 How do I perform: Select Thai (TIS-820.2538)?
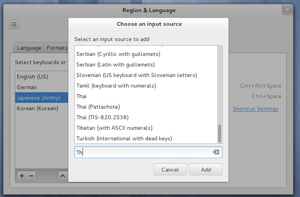click(146, 117)
